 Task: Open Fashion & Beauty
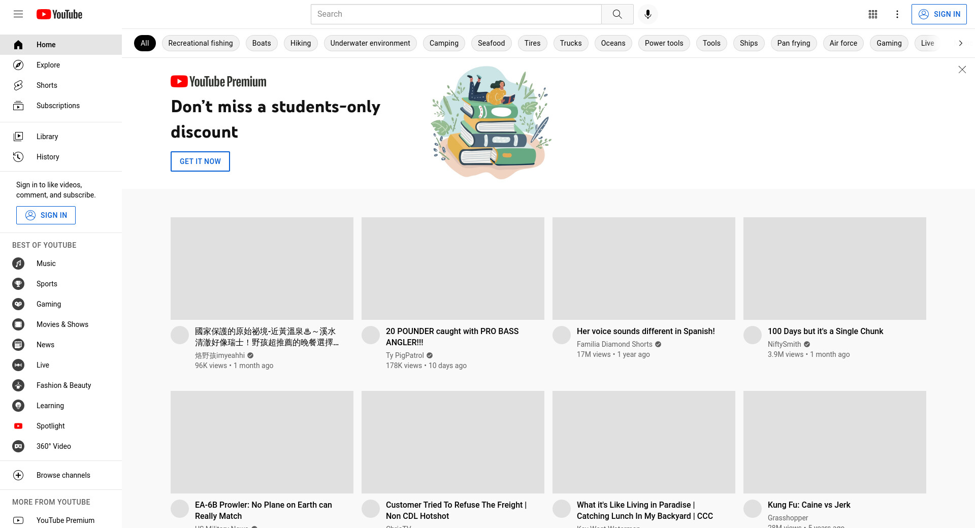61,385
